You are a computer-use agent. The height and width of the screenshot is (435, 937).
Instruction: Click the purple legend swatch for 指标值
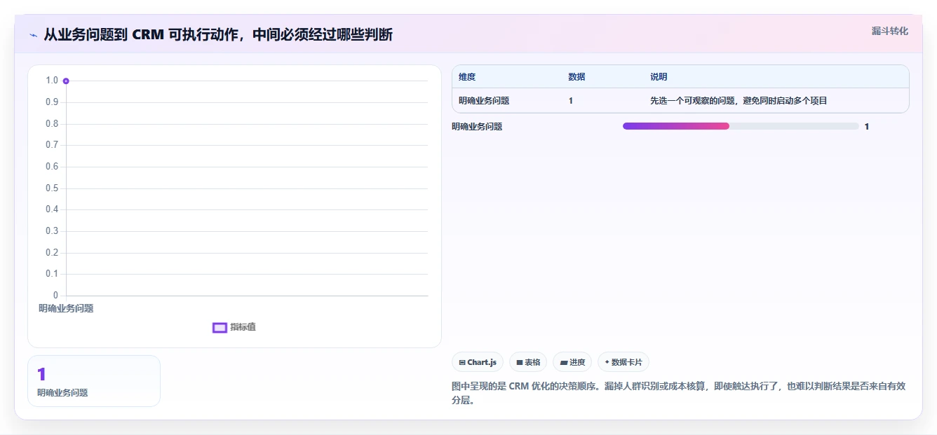220,327
